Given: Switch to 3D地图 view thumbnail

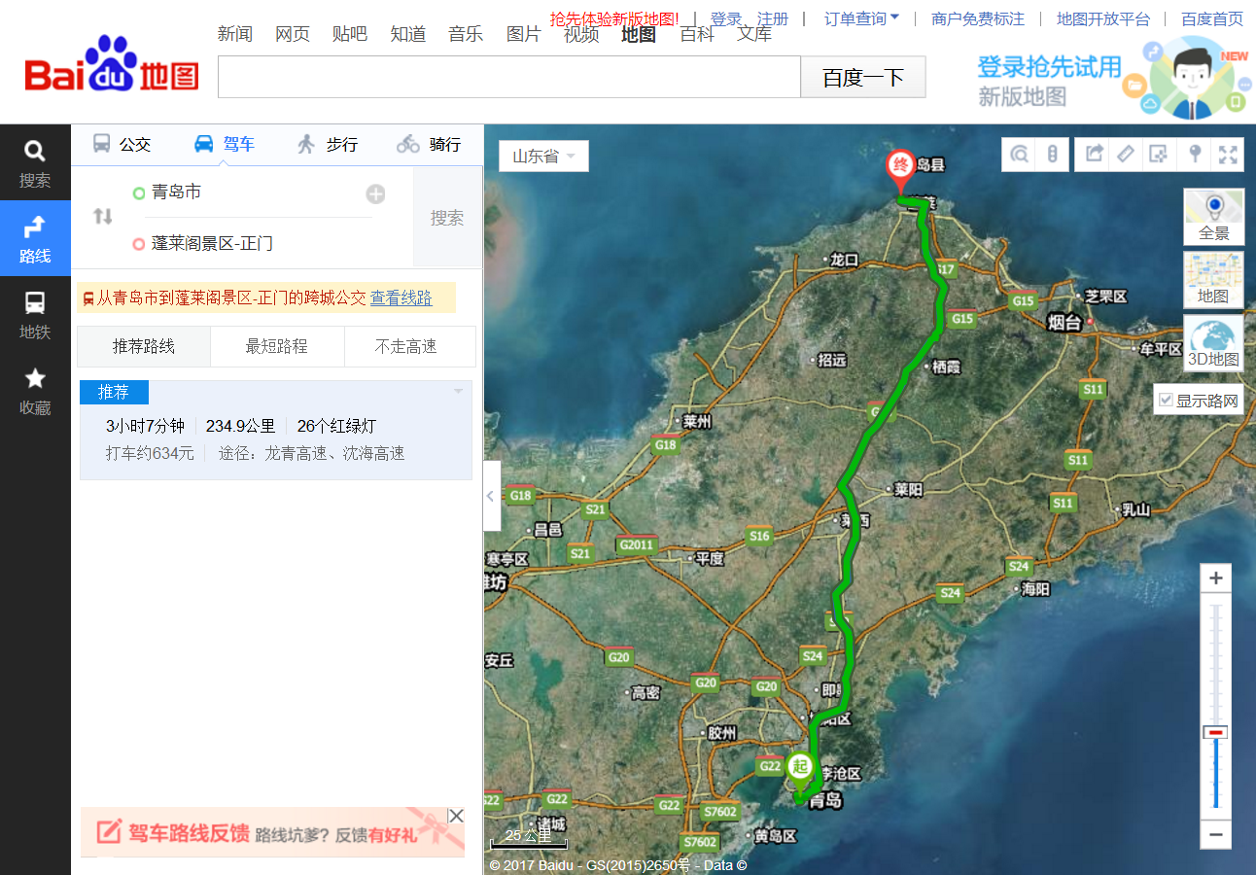Looking at the screenshot, I should 1213,343.
